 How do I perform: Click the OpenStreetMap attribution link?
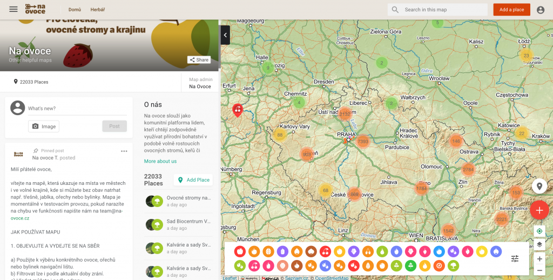332,278
